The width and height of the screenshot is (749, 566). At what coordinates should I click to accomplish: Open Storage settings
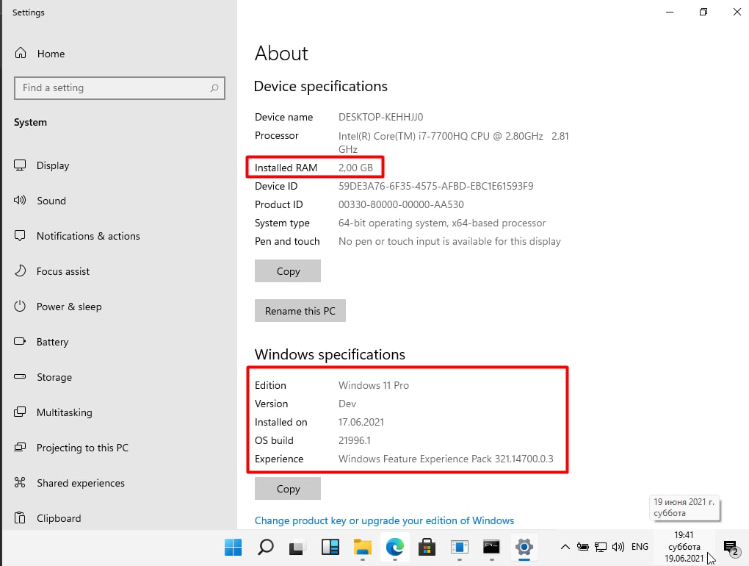pos(43,378)
